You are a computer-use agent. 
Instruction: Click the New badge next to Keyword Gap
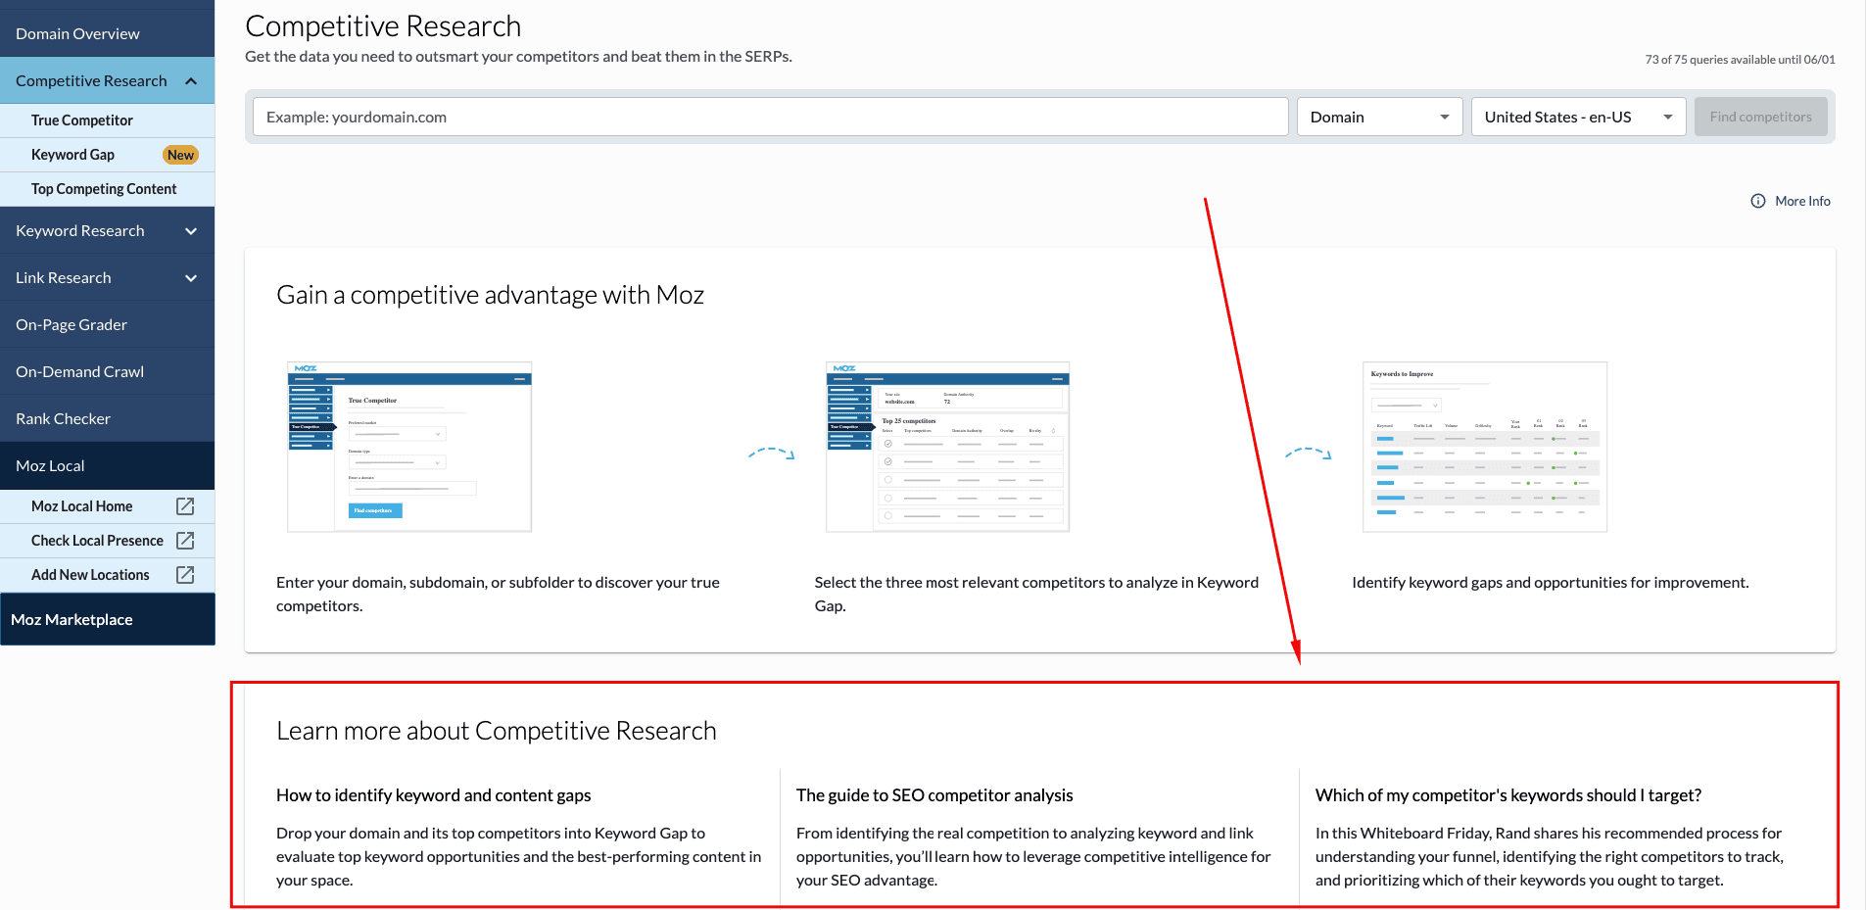click(180, 155)
